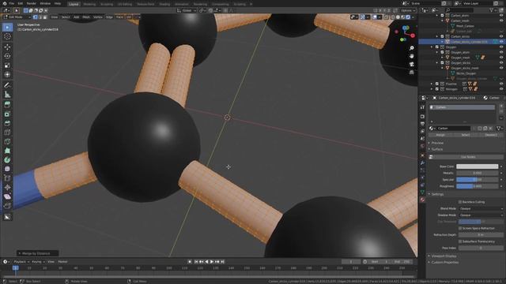Adjust the Roughness slider
The width and height of the screenshot is (506, 284).
(x=478, y=186)
